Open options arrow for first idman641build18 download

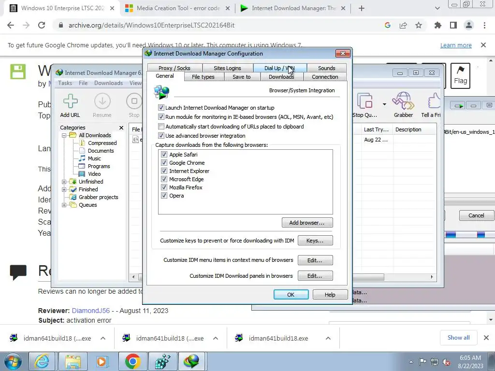103,338
